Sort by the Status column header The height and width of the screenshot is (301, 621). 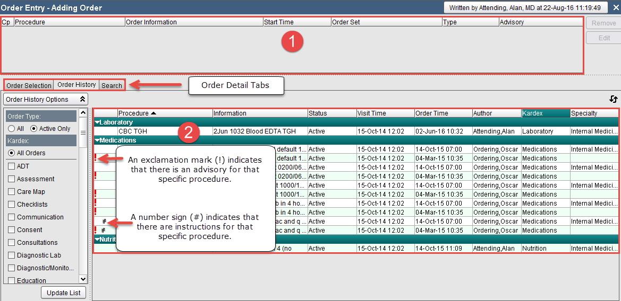pos(332,113)
